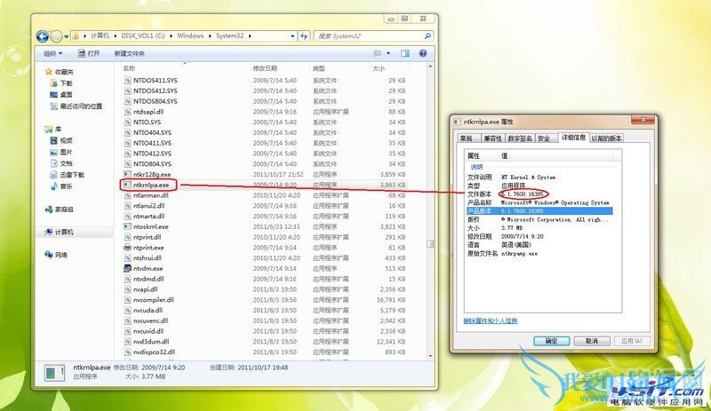Change view using the view mode icon
Screen dimensions: 711x411
pyautogui.click(x=377, y=53)
